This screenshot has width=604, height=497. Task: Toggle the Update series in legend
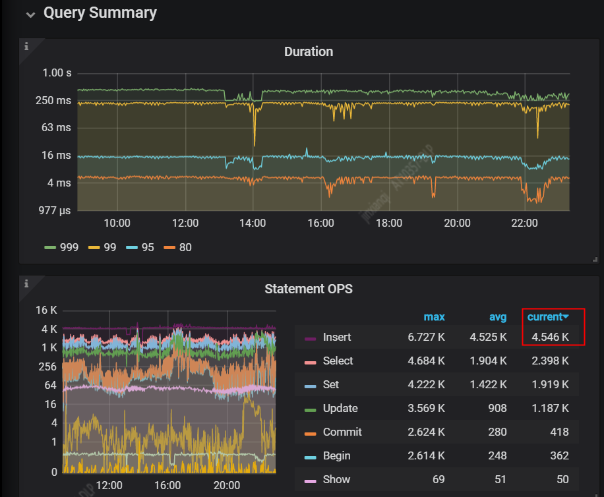tap(340, 408)
